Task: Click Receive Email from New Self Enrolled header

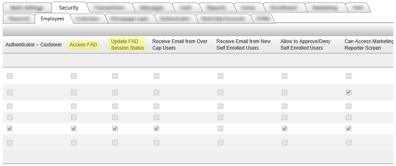Action: click(243, 45)
